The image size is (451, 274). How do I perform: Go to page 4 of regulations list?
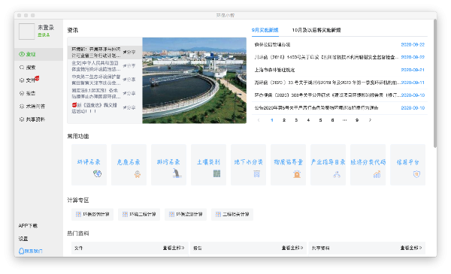tap(308, 120)
